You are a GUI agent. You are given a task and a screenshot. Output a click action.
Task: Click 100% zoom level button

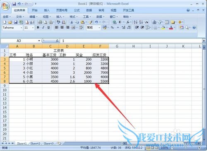pos(164,148)
